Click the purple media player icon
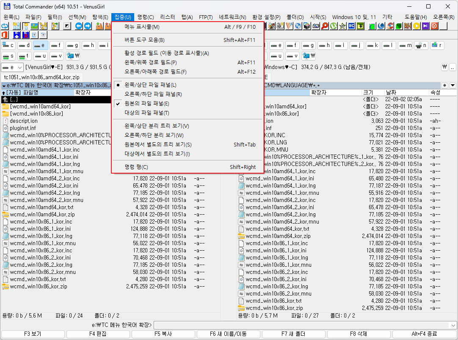This screenshot has height=340, width=458. point(425,26)
